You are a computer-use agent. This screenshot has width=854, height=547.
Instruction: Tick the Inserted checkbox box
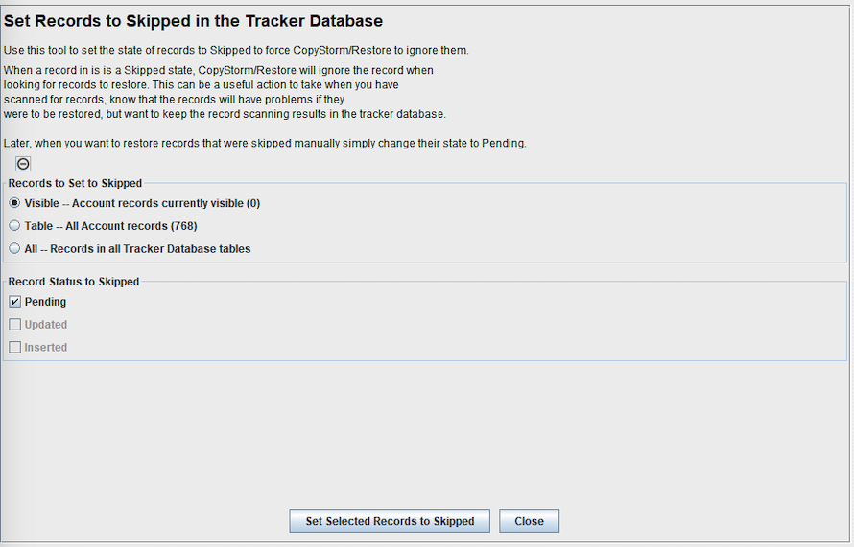(14, 348)
